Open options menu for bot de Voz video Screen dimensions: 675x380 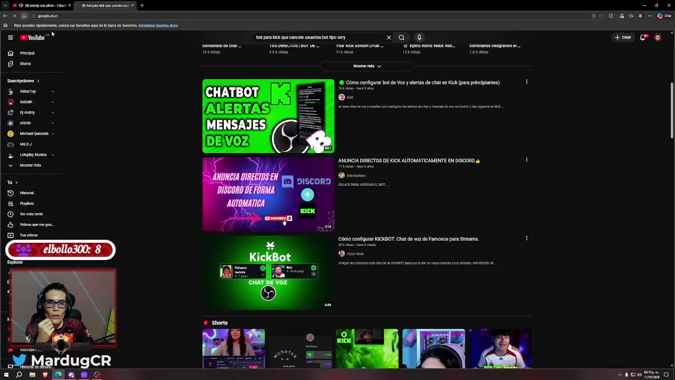coord(526,82)
